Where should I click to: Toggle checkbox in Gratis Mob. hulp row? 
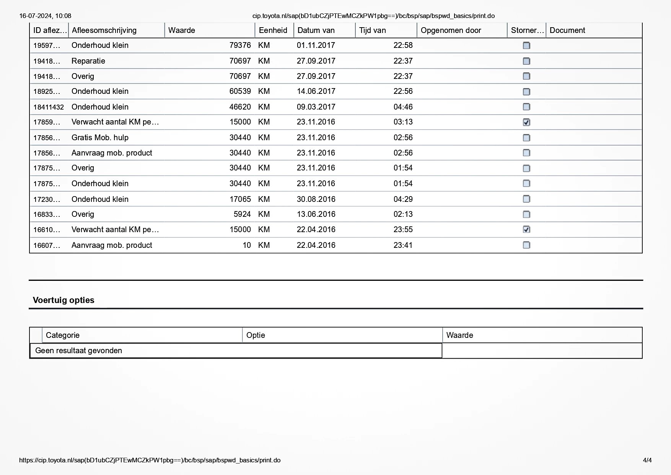tap(526, 138)
